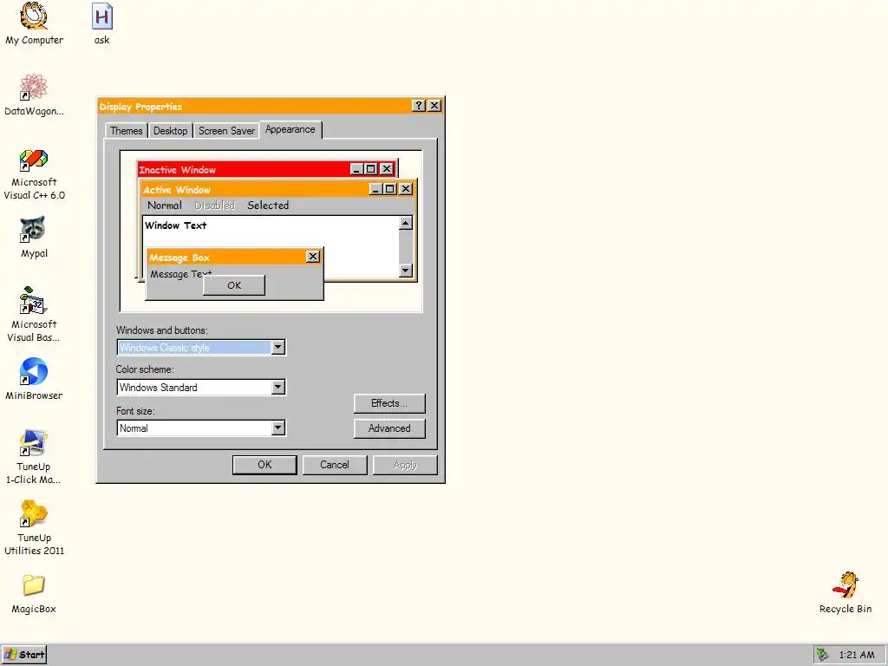Click the system tray icon beside the clock

point(822,655)
